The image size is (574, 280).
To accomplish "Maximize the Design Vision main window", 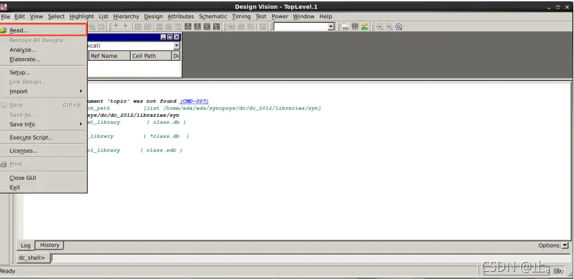I will [x=558, y=8].
